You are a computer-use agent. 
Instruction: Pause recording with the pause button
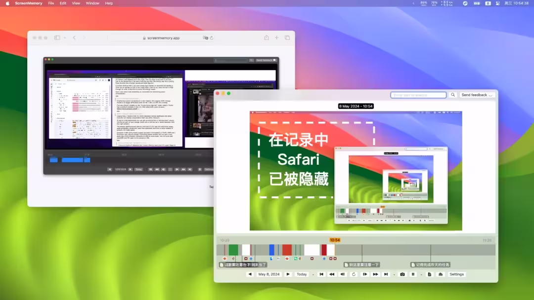[413, 274]
